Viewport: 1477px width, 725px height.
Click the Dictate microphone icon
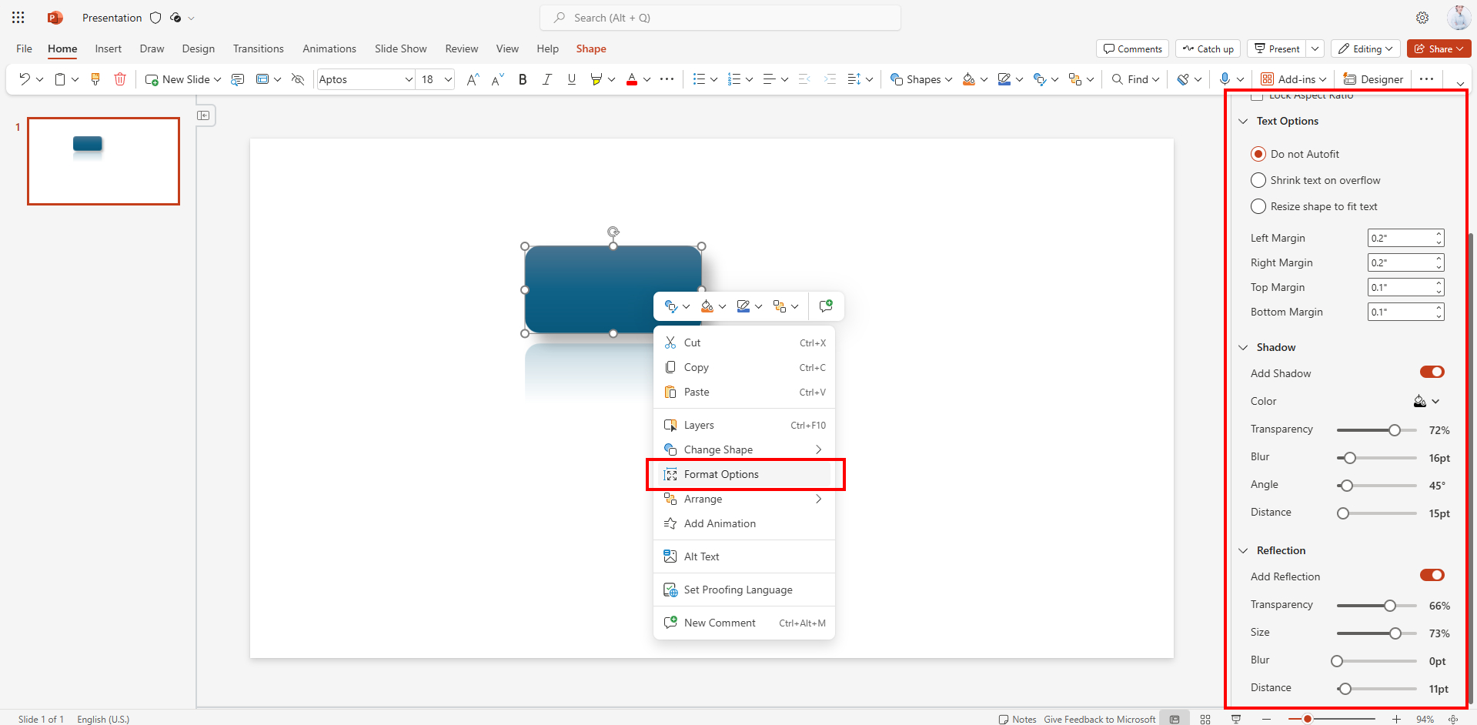coord(1225,79)
